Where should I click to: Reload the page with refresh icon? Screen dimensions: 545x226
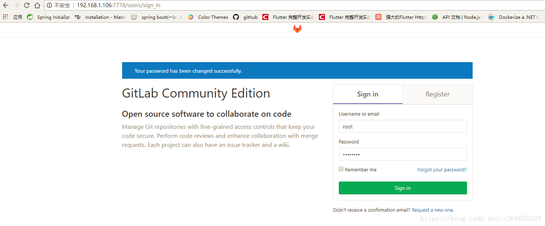(x=27, y=5)
